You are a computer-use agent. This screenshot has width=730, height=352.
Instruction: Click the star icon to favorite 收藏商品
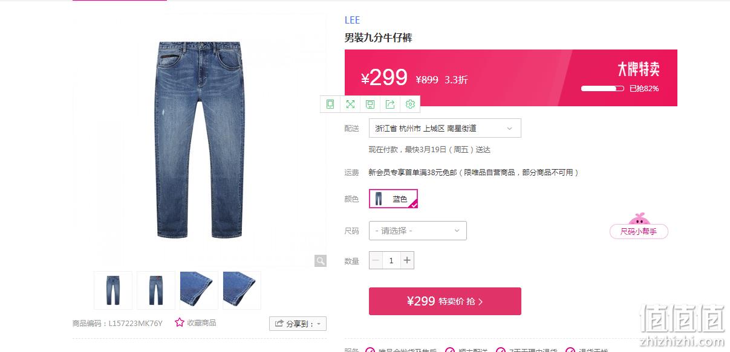click(x=180, y=322)
